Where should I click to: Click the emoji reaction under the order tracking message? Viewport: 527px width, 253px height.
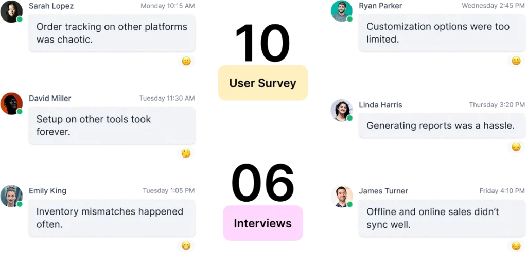[186, 61]
